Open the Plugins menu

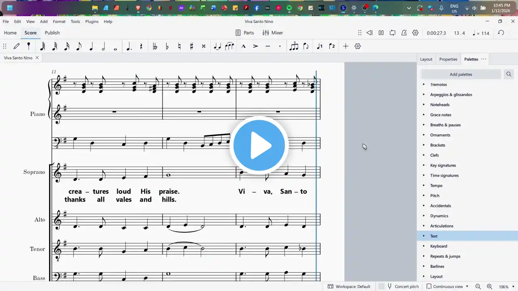pos(92,21)
